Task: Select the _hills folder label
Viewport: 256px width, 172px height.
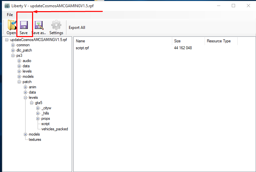Action: coord(45,114)
